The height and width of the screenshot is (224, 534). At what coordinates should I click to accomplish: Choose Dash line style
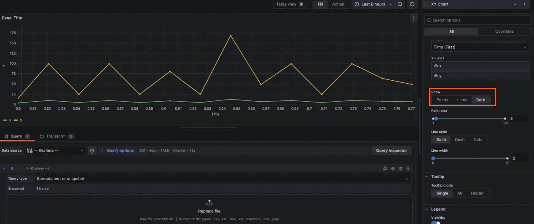coord(459,140)
